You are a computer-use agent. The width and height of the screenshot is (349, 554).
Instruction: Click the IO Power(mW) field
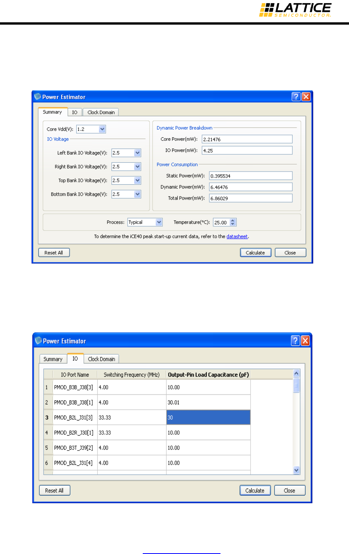pyautogui.click(x=247, y=150)
